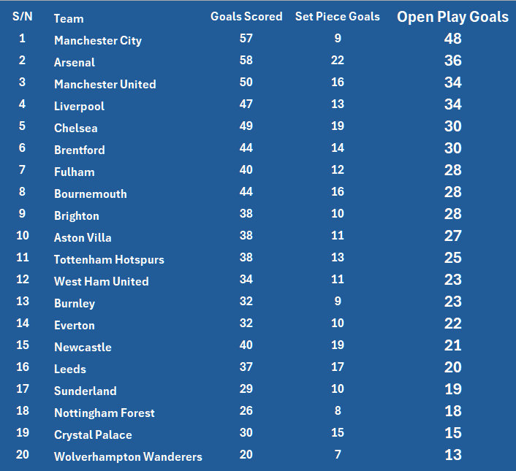The height and width of the screenshot is (471, 516).
Task: Click the Set Piece Goals header
Action: [337, 16]
